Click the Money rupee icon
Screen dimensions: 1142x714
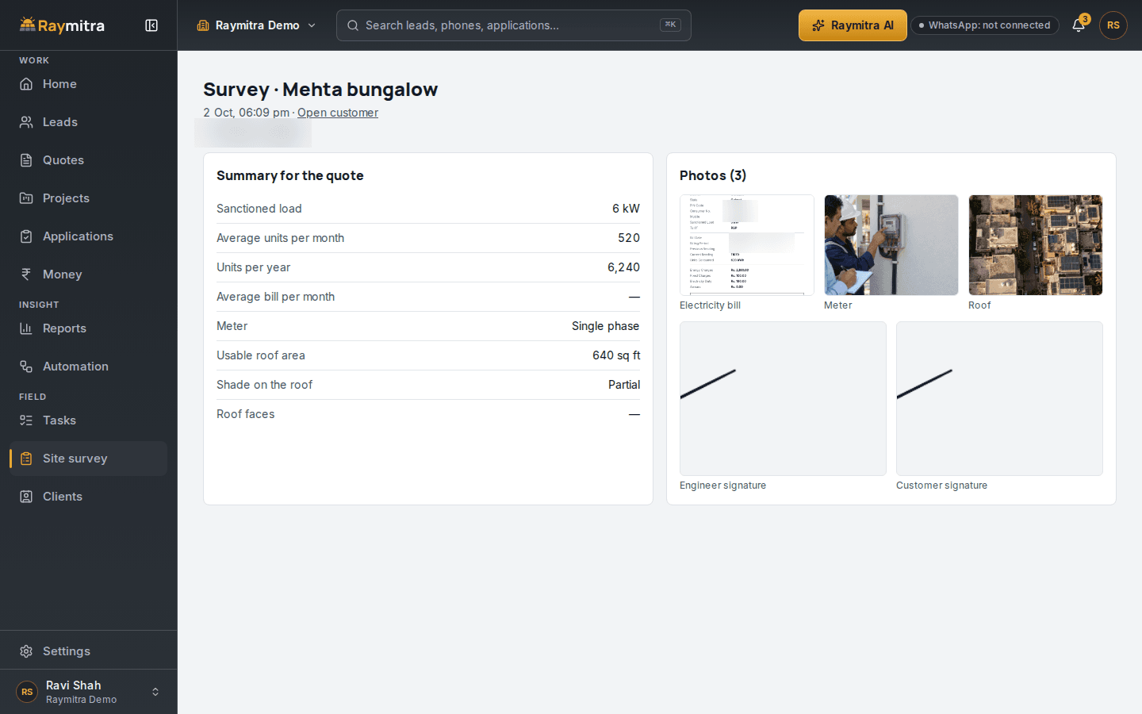[x=26, y=274]
